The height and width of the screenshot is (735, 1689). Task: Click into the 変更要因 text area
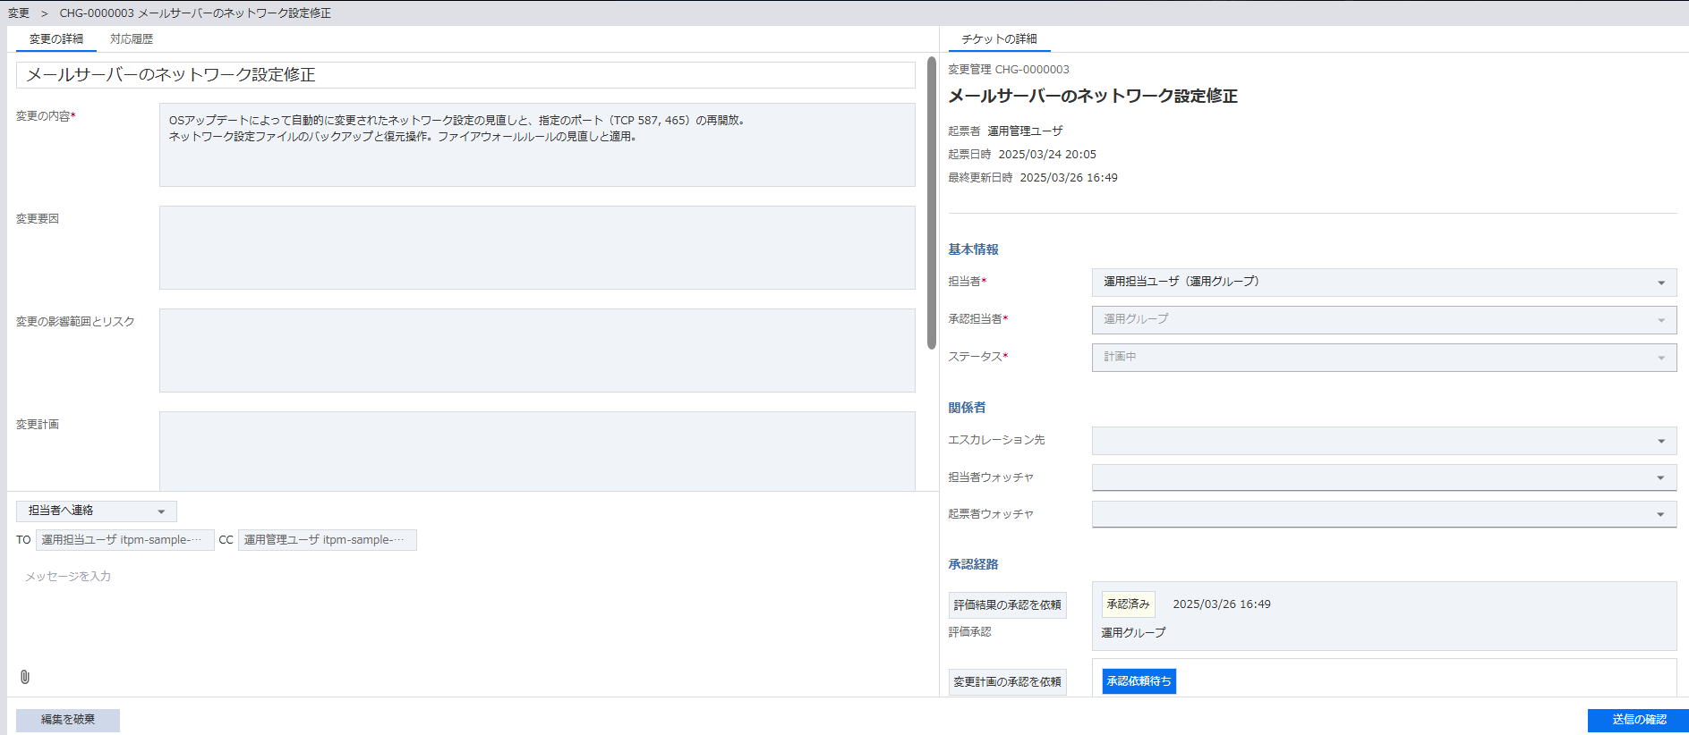pyautogui.click(x=537, y=248)
